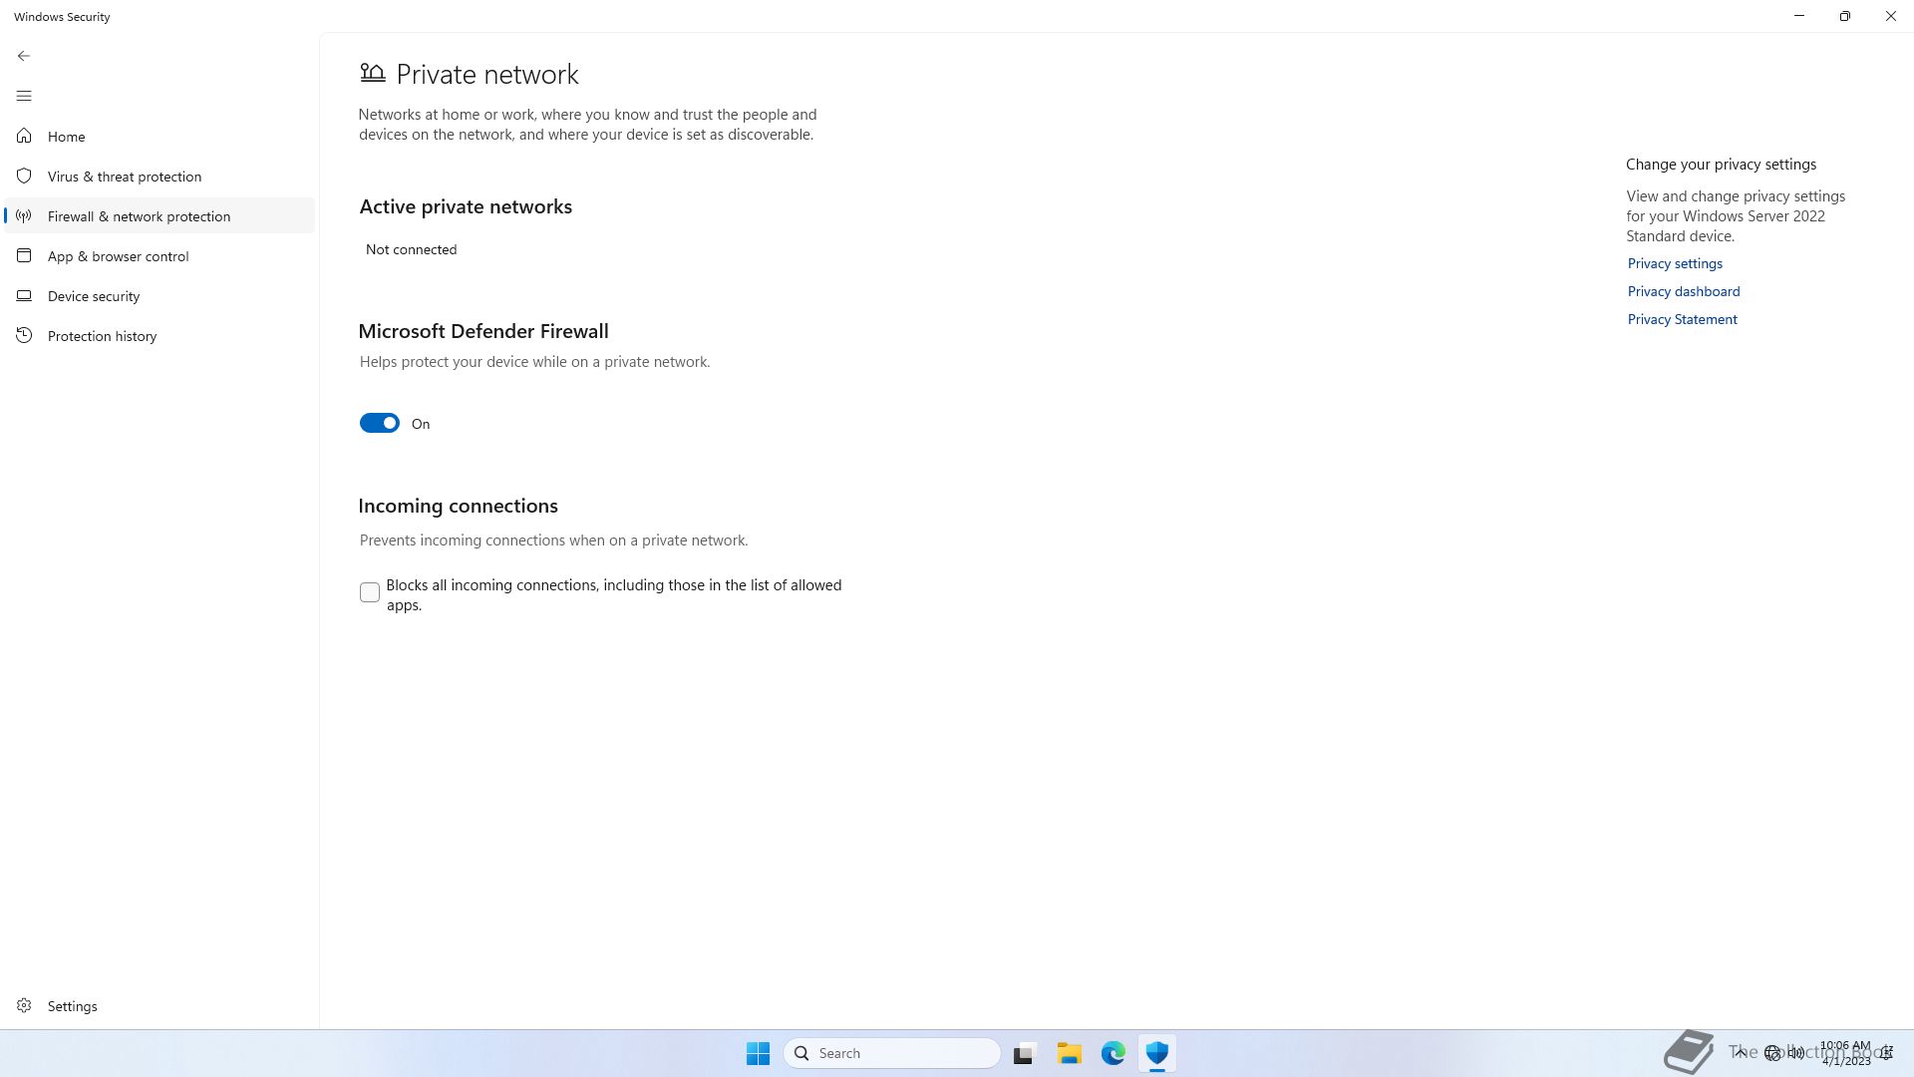1914x1077 pixels.
Task: Click the Incoming connections heading
Action: tap(458, 506)
